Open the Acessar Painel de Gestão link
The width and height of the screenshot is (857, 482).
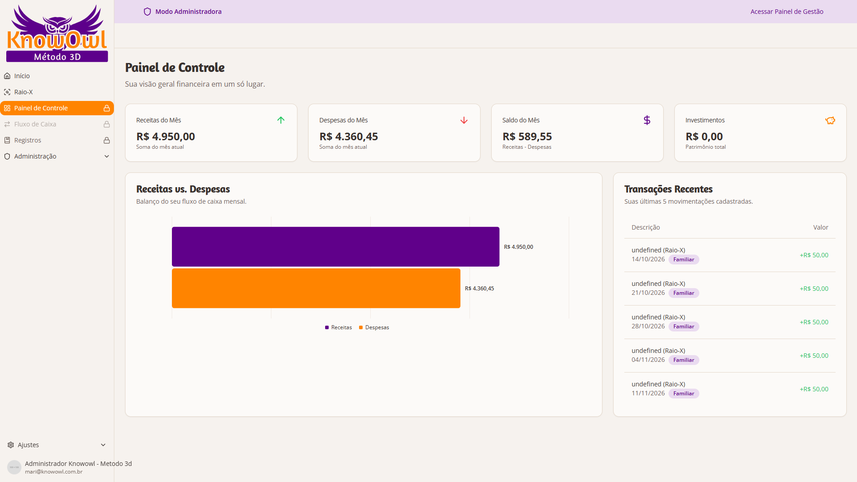pyautogui.click(x=786, y=12)
